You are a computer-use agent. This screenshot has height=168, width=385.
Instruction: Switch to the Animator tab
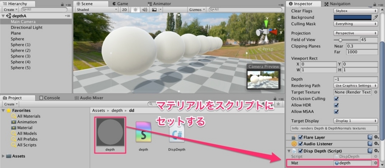point(159,4)
